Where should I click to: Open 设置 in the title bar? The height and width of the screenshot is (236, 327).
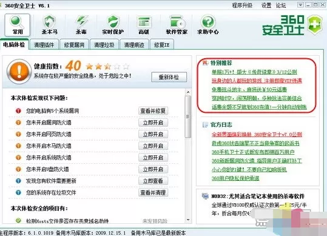click(x=266, y=5)
